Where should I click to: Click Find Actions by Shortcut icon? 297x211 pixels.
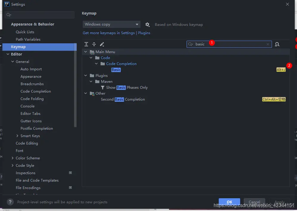(x=277, y=44)
